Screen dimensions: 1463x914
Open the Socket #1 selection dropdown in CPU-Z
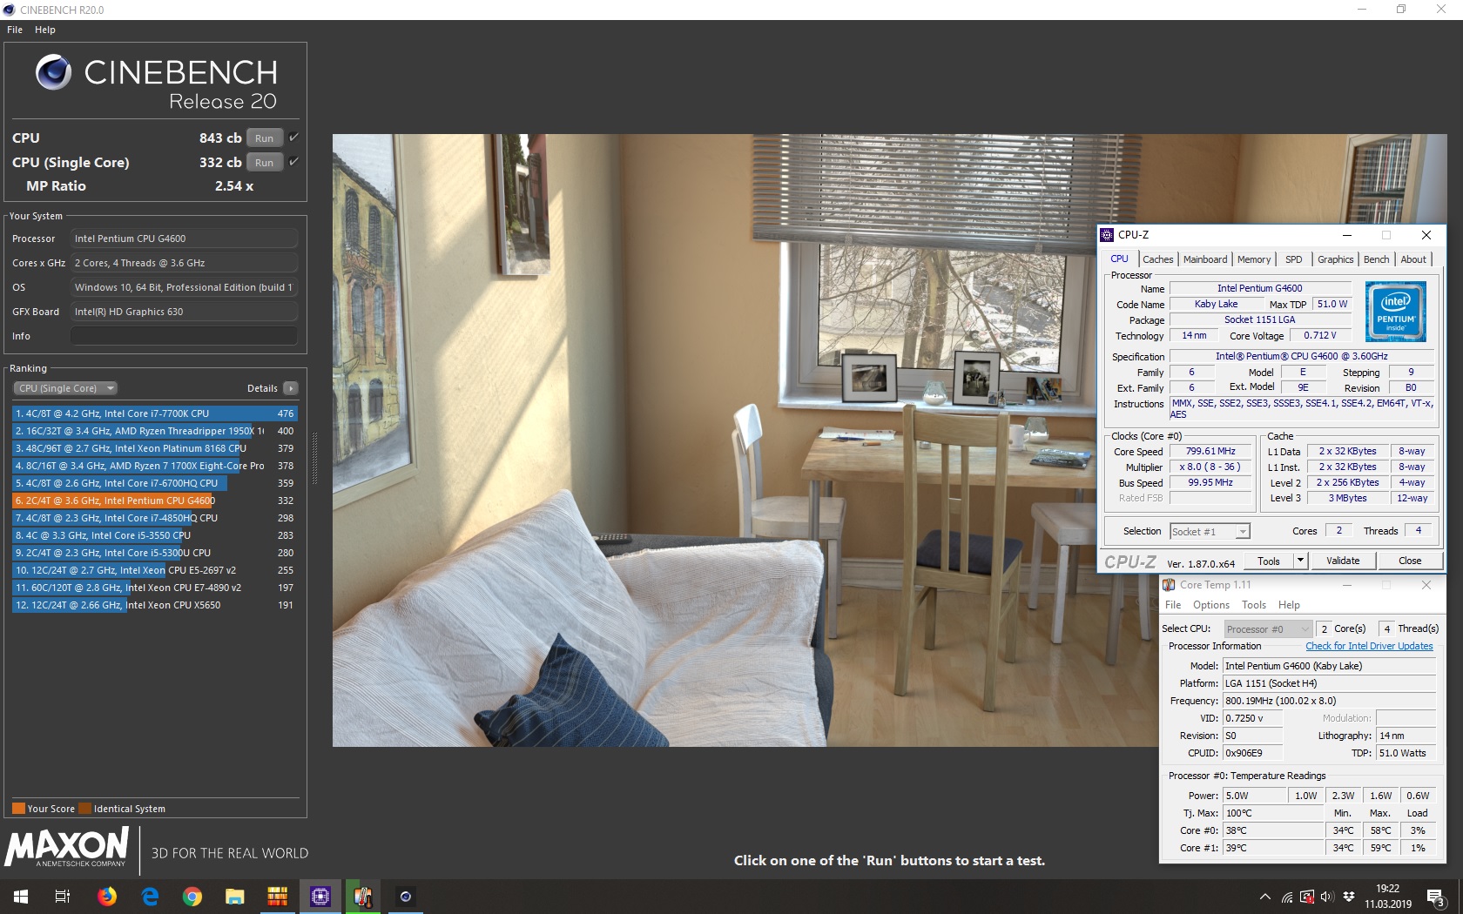point(1210,531)
